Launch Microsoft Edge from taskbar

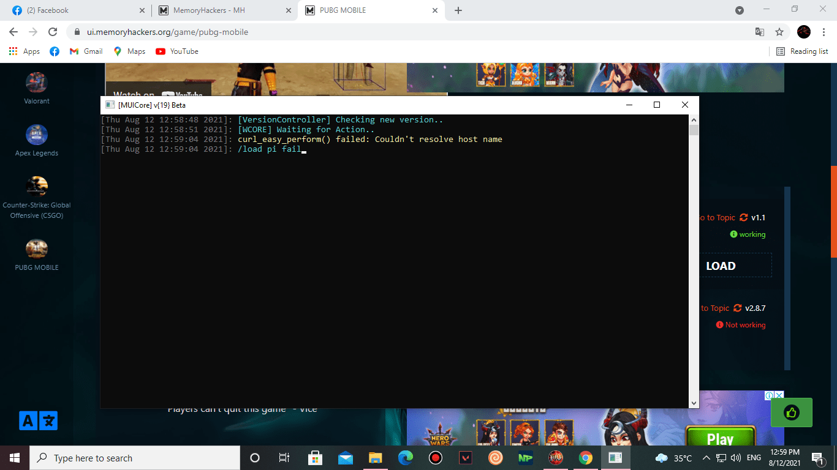(x=405, y=458)
